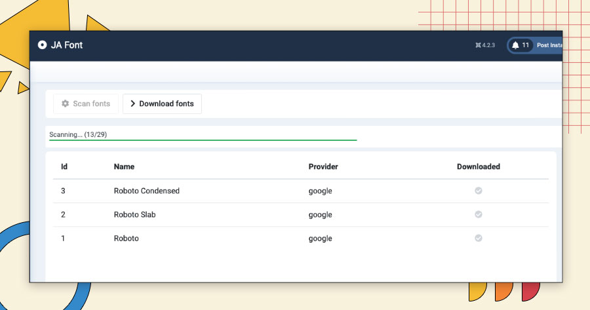The image size is (590, 310).
Task: Click the Download fonts button
Action: tap(162, 104)
